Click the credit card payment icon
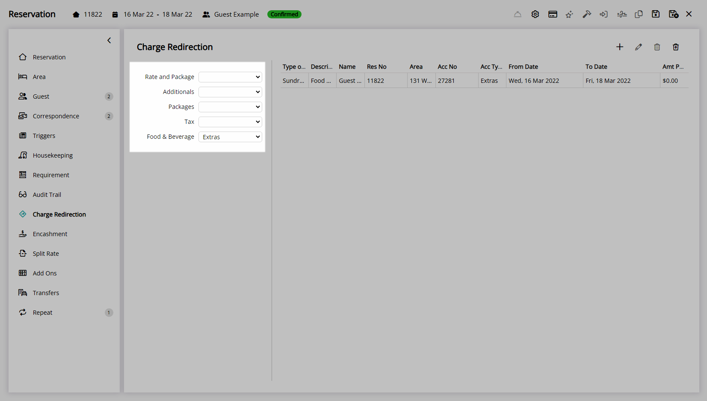Screen dimensions: 707x401 pyautogui.click(x=553, y=14)
